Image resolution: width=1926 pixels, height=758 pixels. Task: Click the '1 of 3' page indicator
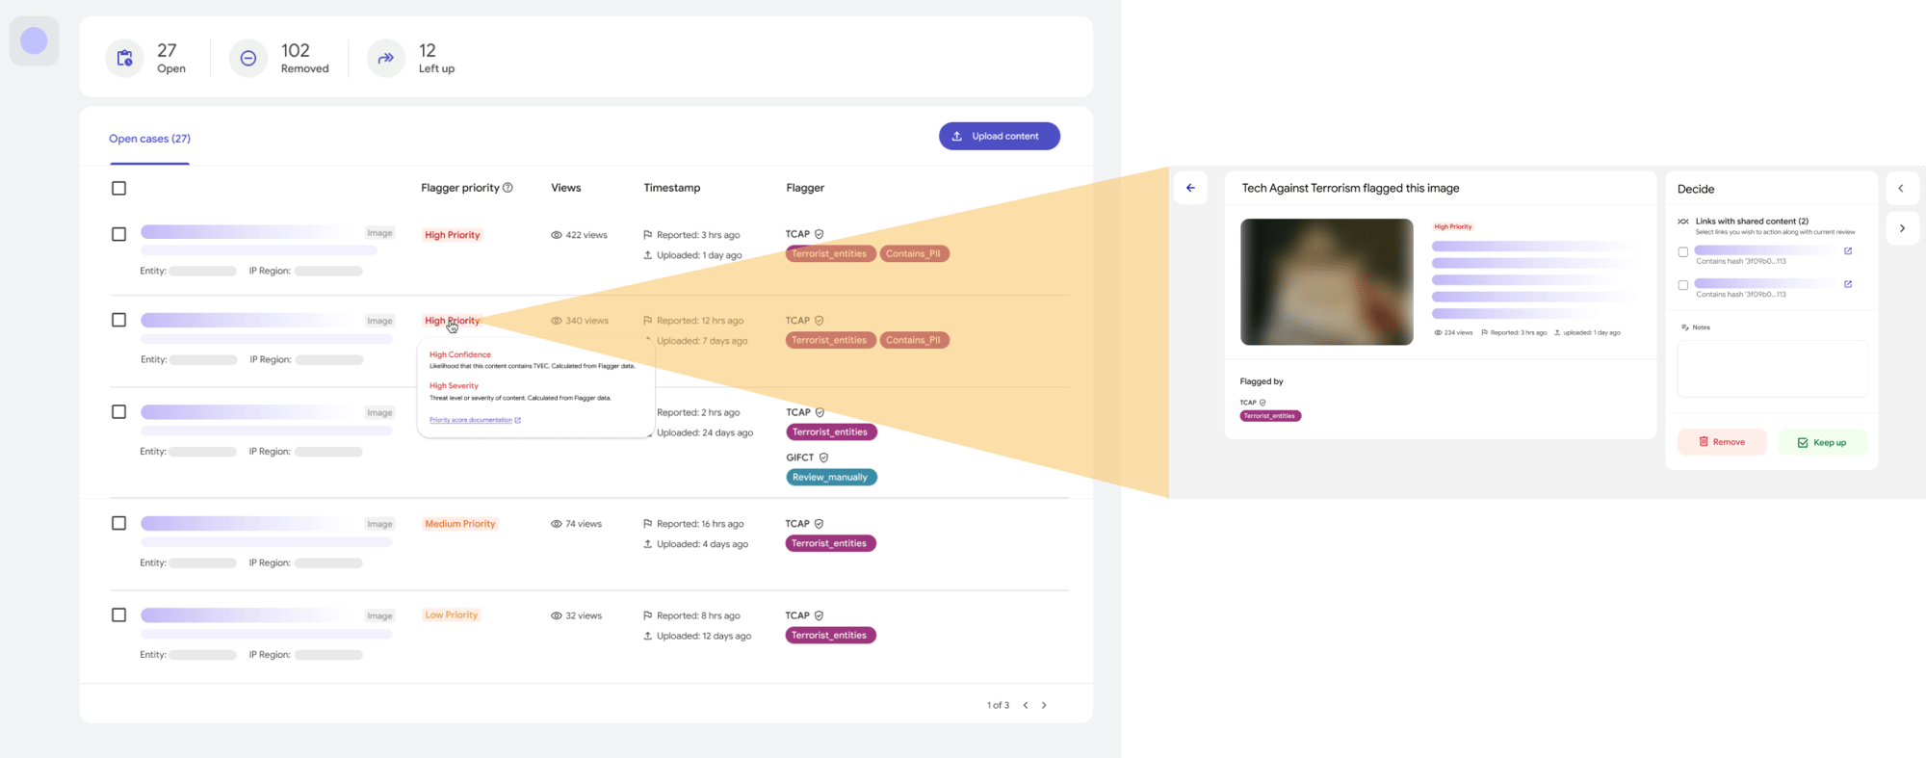coord(998,705)
